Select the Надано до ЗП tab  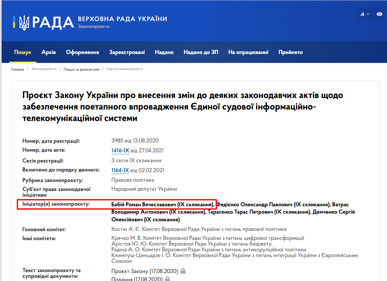pyautogui.click(x=201, y=52)
